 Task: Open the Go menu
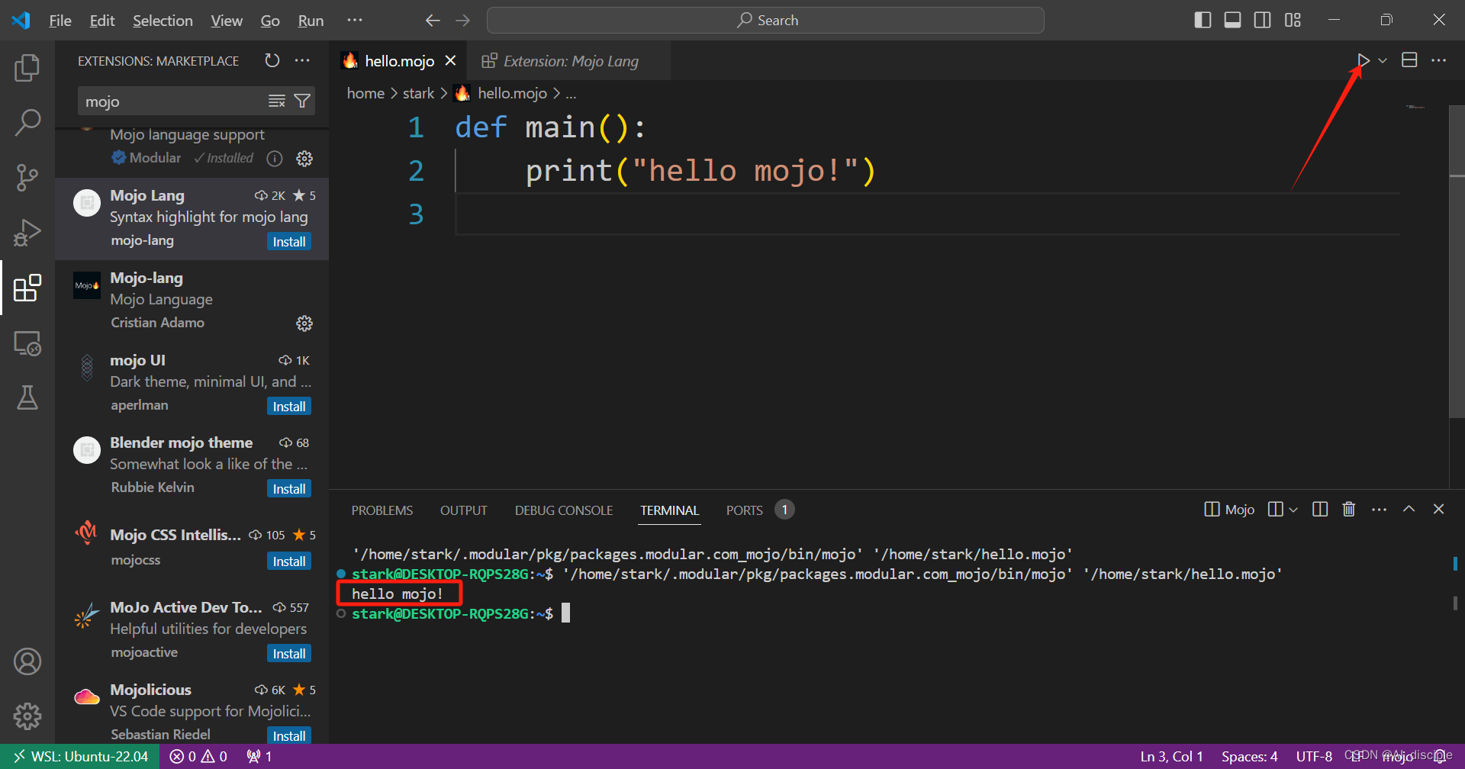pos(270,21)
